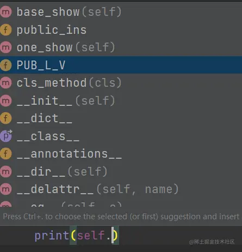Pick one_show(self) from the suggestion list
Image resolution: width=242 pixels, height=252 pixels.
point(121,47)
